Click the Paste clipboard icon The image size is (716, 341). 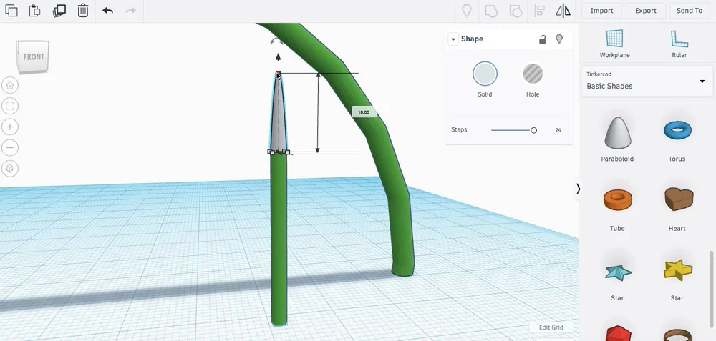tap(34, 11)
